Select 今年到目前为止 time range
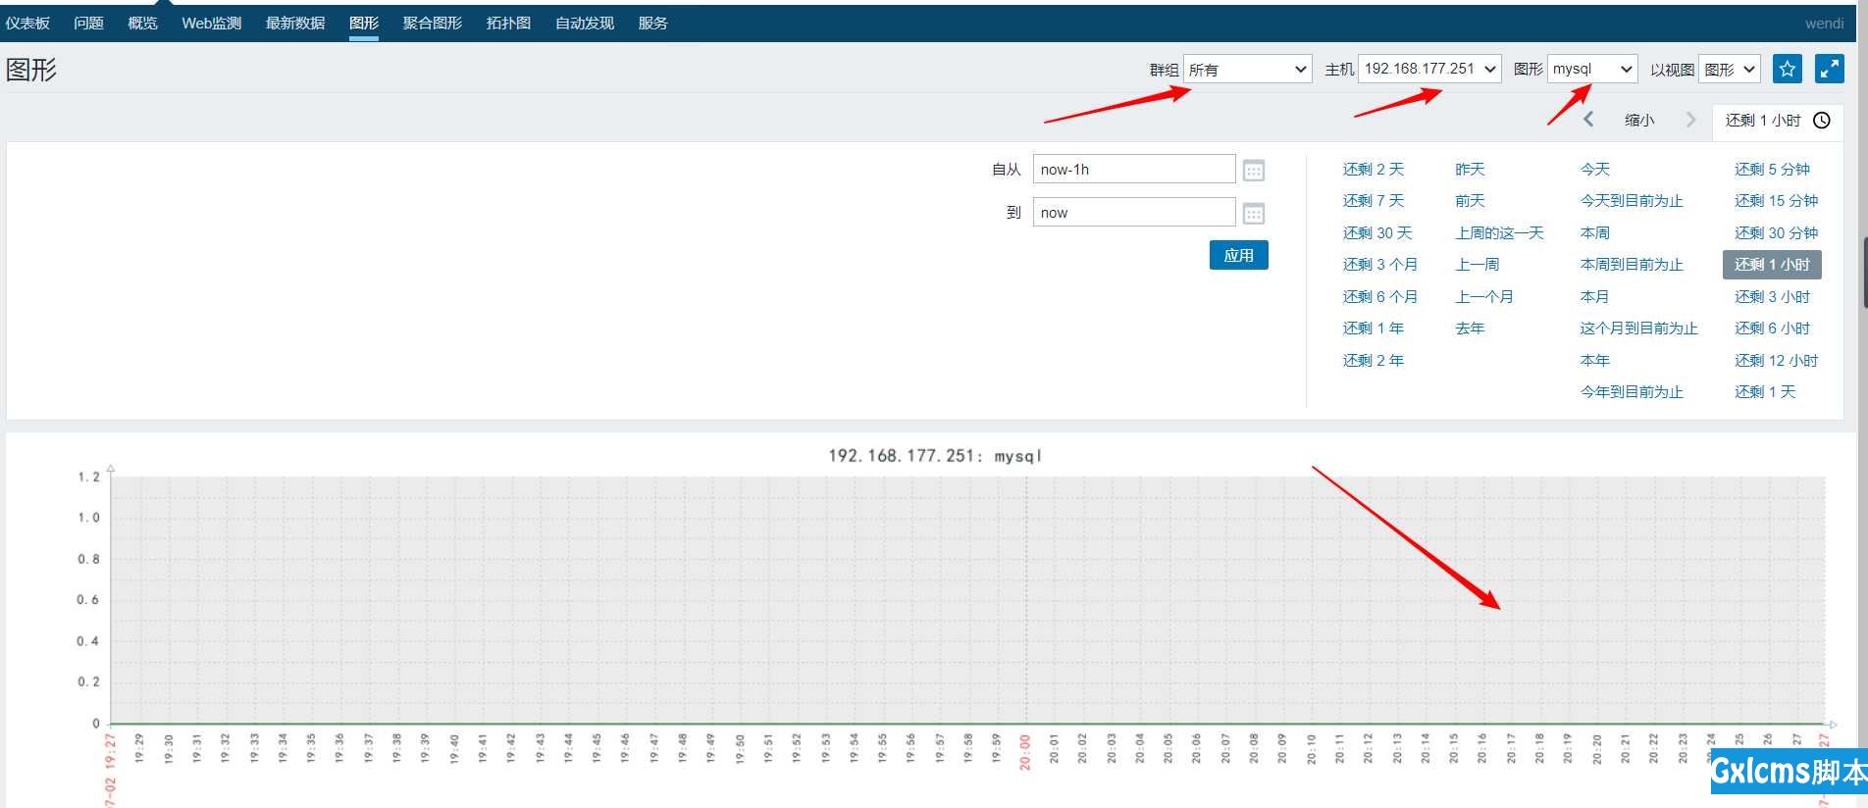Image resolution: width=1868 pixels, height=808 pixels. 1632,391
